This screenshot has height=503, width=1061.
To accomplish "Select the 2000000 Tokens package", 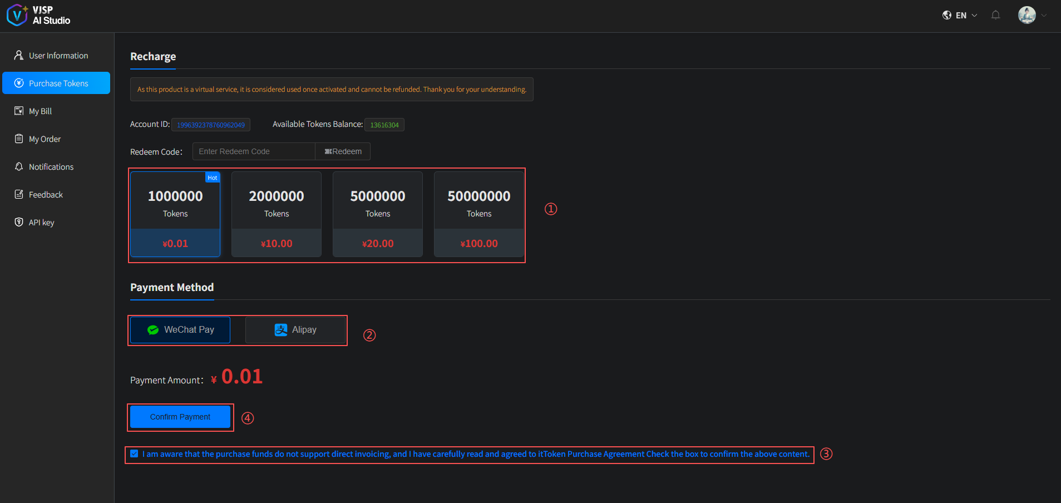I will (277, 214).
